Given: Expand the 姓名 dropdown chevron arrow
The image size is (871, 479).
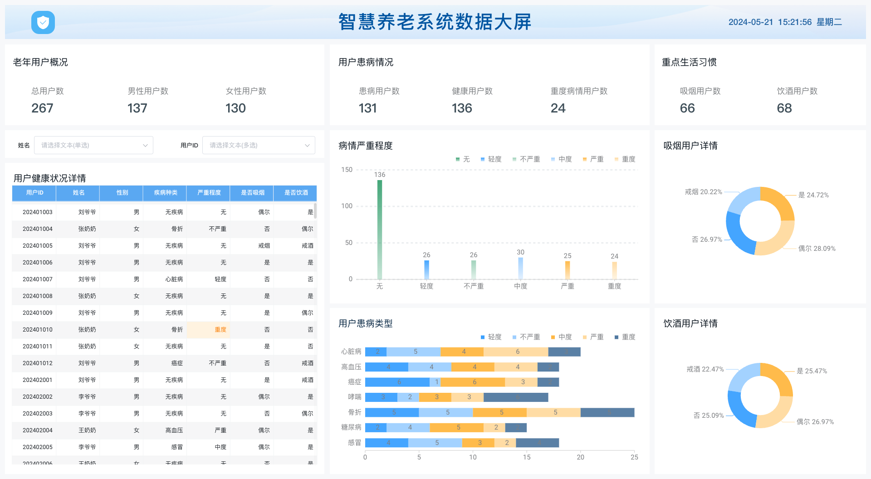Looking at the screenshot, I should click(145, 146).
